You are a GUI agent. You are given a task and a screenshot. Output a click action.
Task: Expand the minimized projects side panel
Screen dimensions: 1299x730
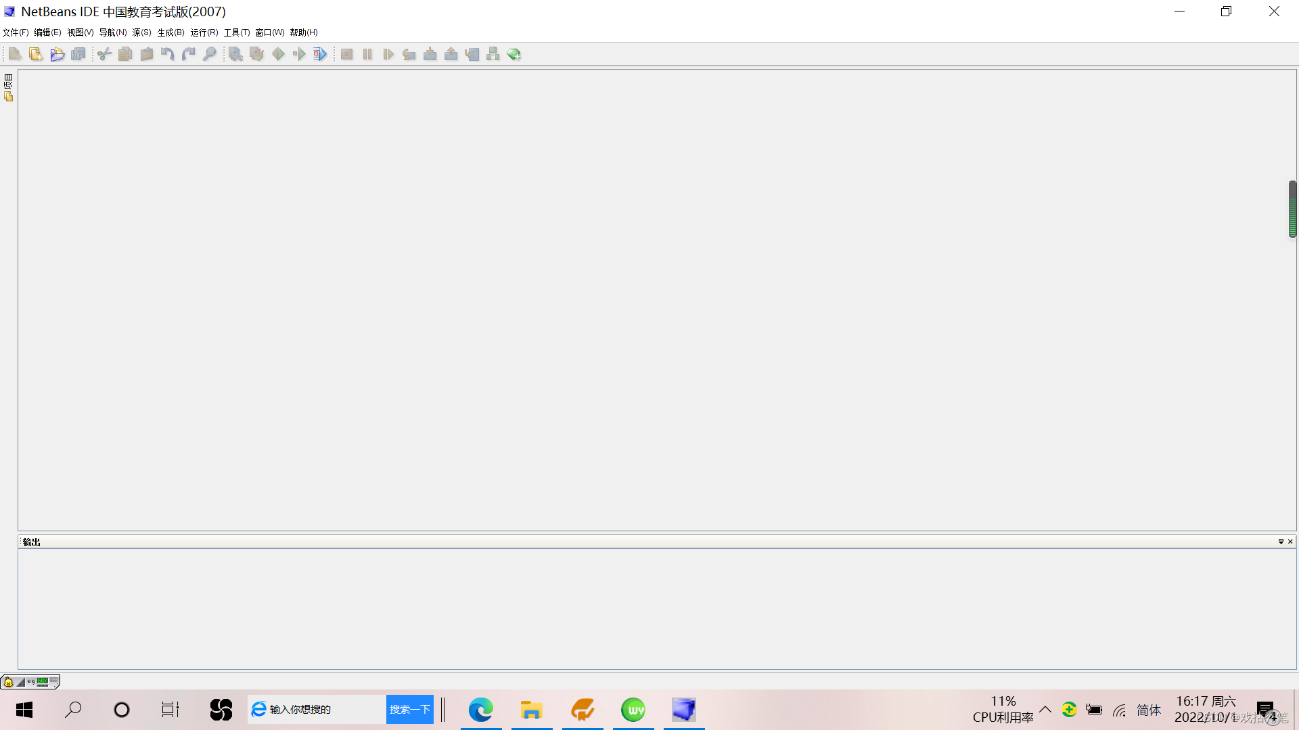tap(8, 88)
